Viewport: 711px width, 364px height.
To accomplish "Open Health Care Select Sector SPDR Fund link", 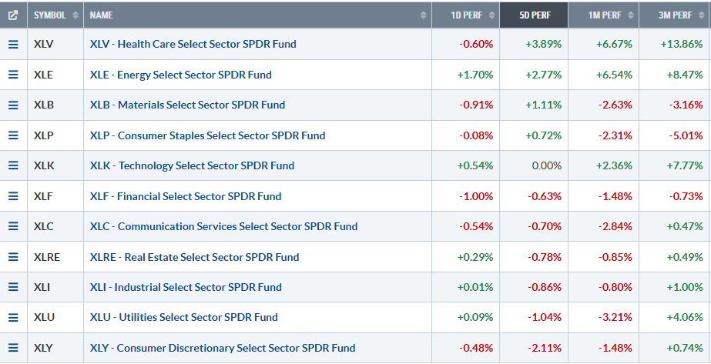I will coord(193,45).
